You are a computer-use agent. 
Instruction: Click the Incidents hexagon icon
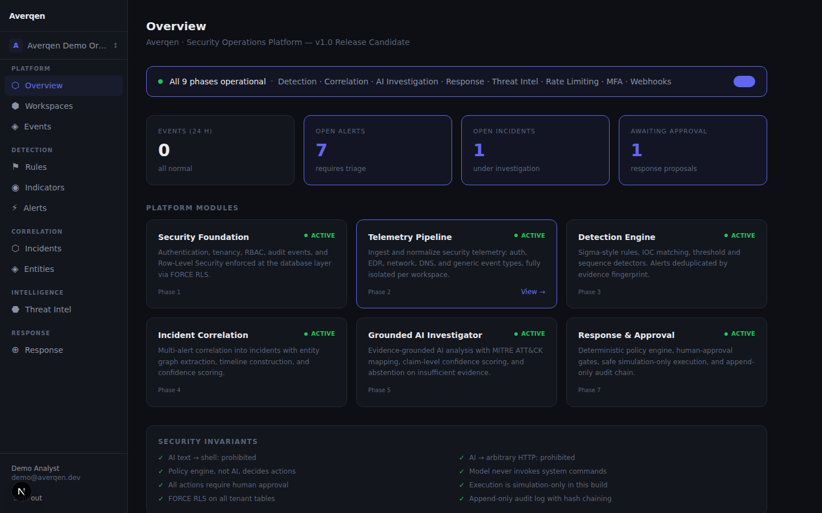(x=15, y=249)
